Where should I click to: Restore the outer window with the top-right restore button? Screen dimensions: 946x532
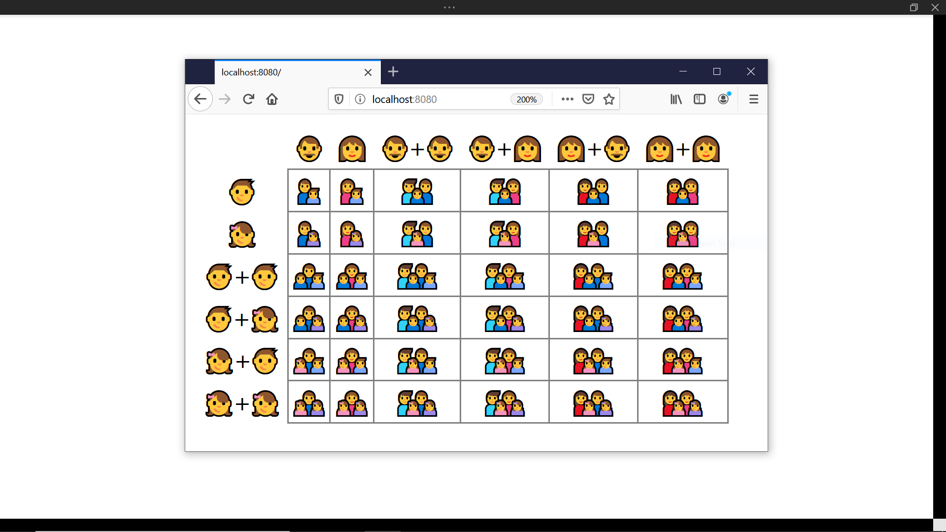913,7
